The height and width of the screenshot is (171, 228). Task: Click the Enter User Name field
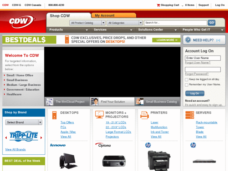pos(203,58)
